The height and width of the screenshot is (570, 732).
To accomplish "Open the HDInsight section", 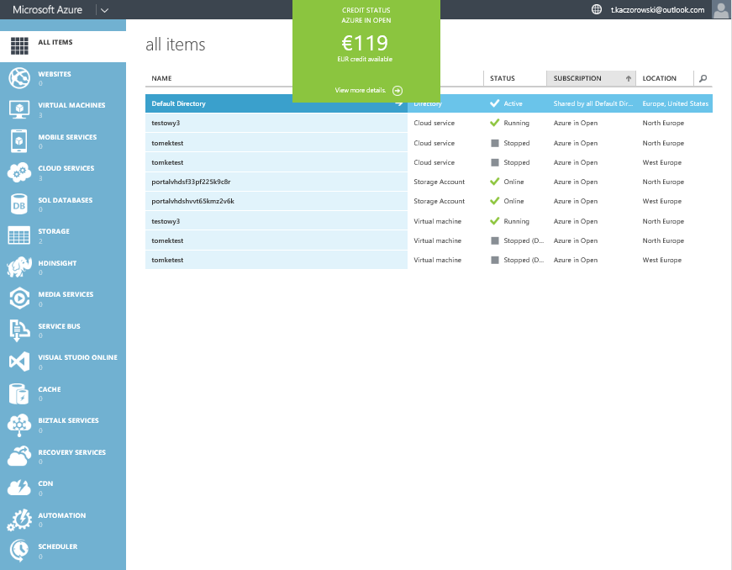I will click(63, 267).
